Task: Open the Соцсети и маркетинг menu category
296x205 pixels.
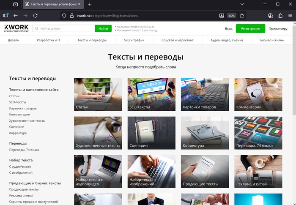Action: (x=178, y=40)
